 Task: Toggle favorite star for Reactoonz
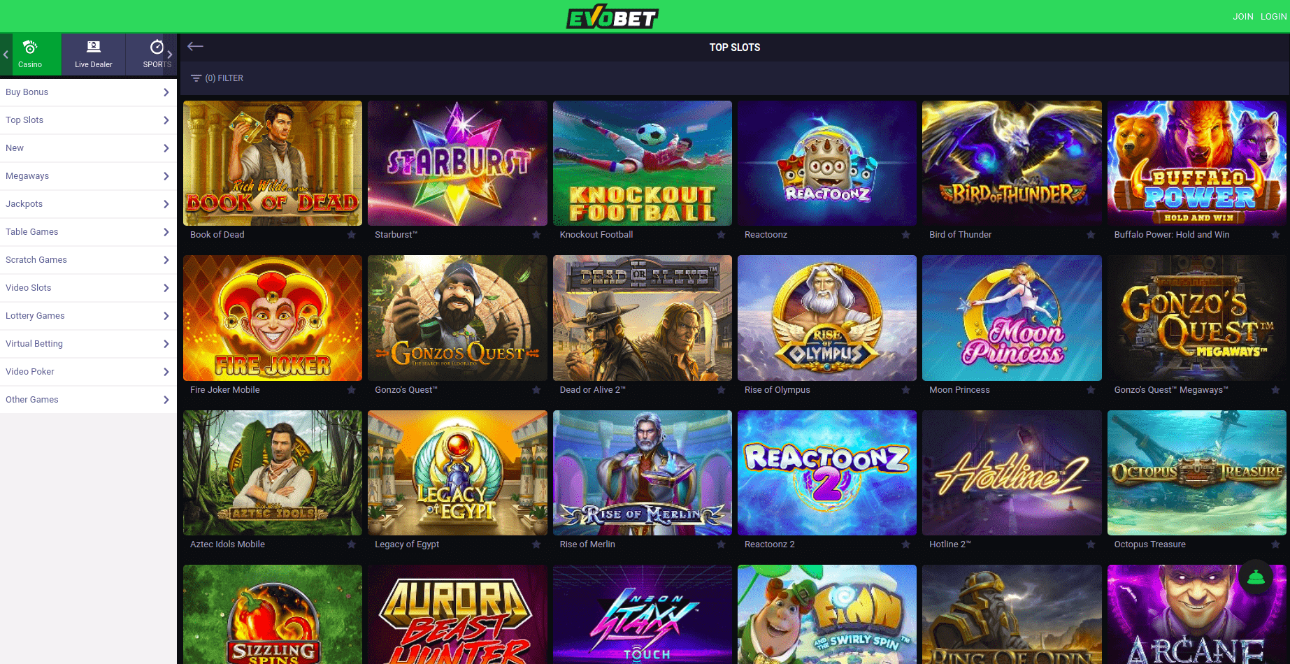906,235
